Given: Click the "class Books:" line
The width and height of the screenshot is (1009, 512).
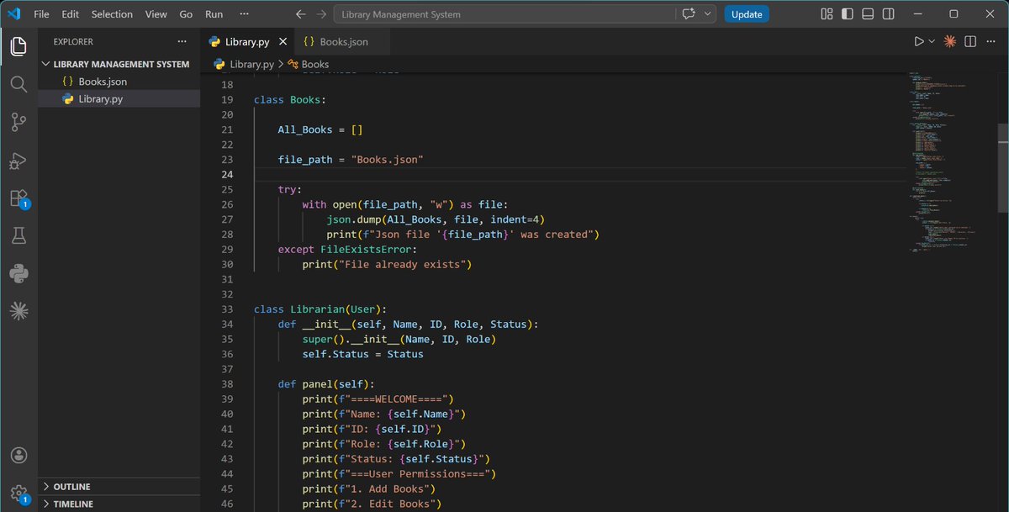Looking at the screenshot, I should coord(289,99).
